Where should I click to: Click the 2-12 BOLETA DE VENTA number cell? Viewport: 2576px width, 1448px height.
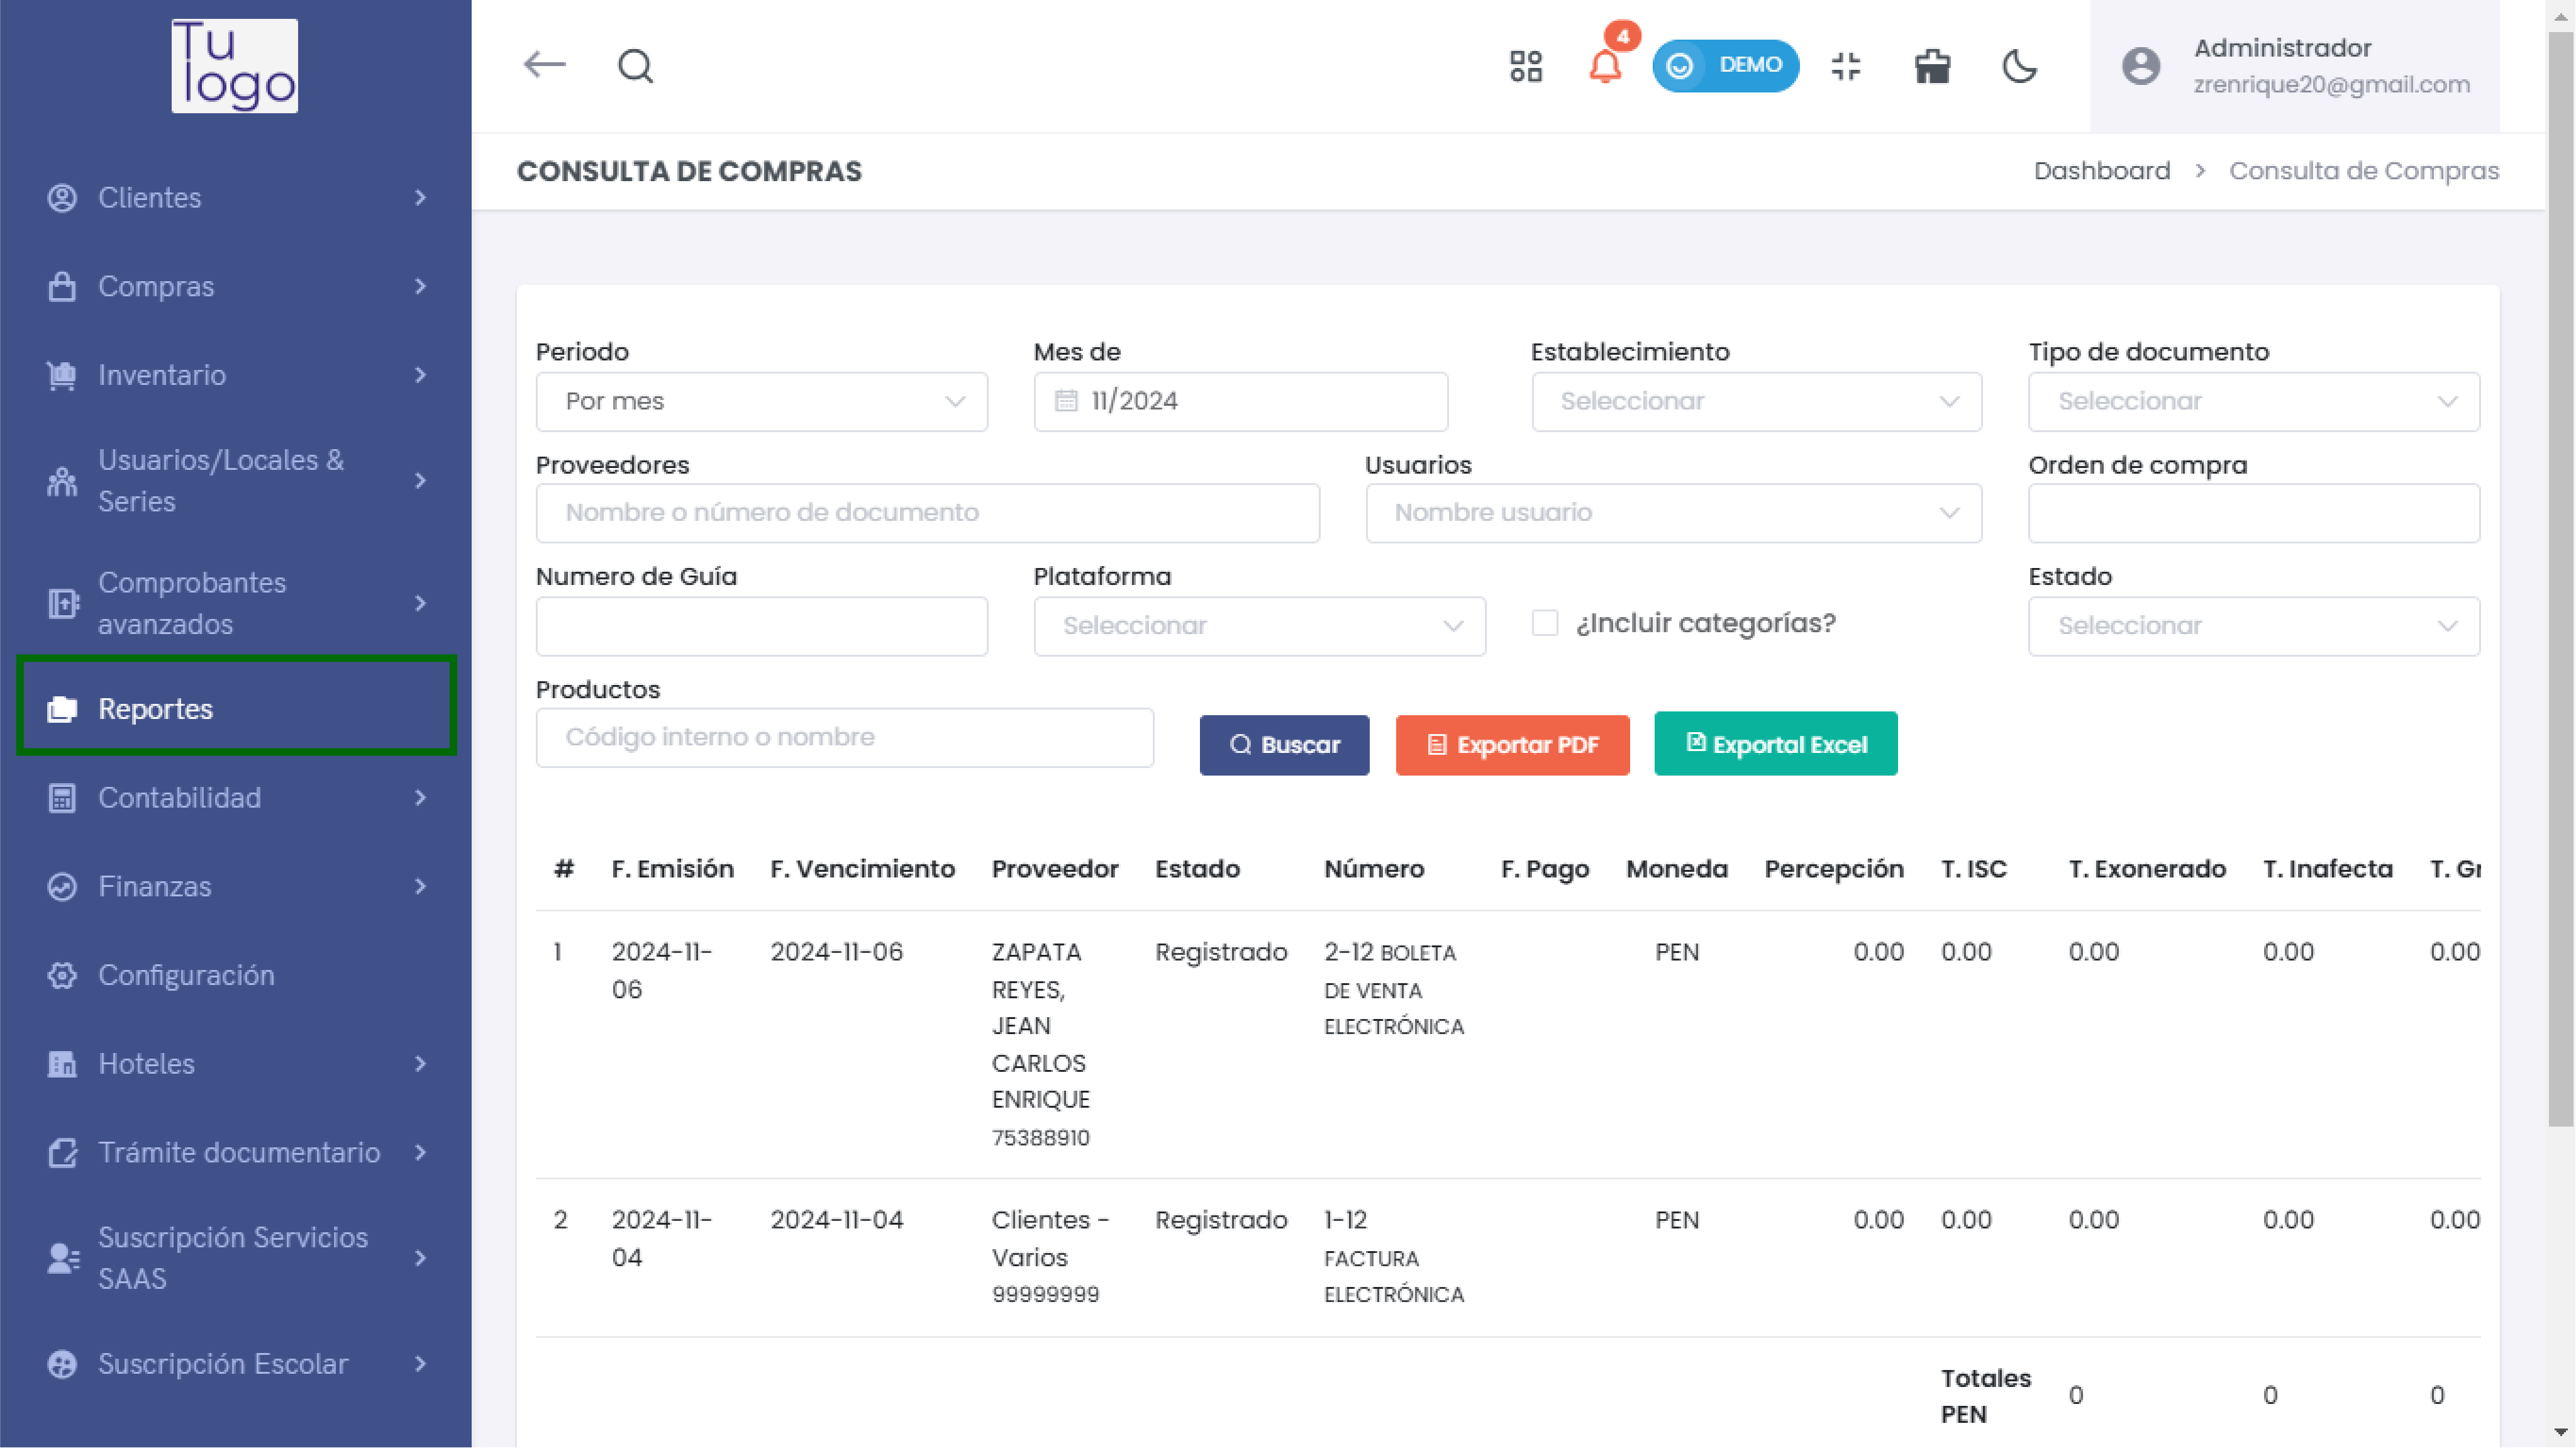click(1393, 989)
